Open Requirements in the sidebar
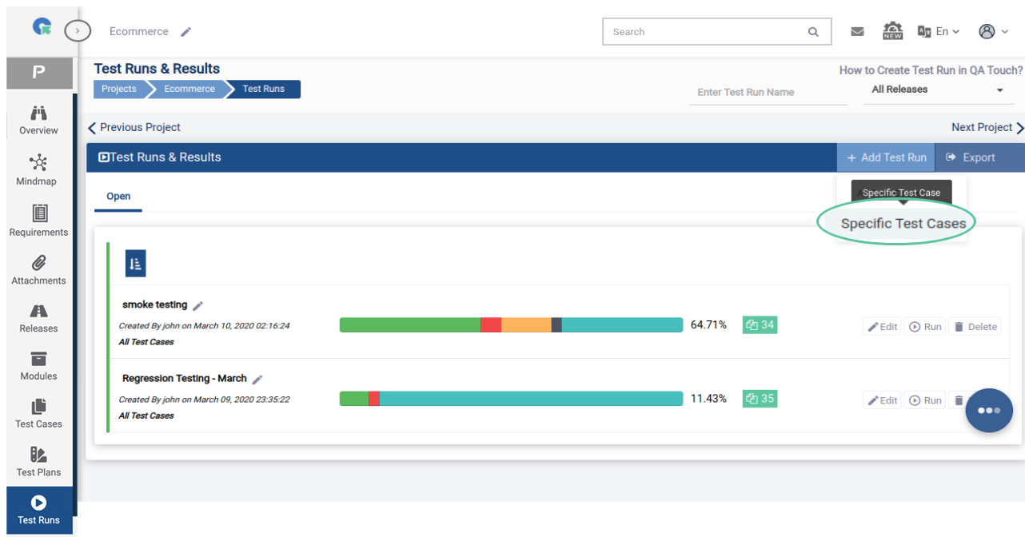 click(x=38, y=221)
